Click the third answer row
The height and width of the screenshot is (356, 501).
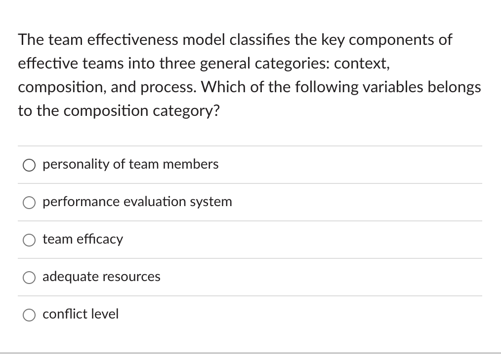(x=250, y=240)
